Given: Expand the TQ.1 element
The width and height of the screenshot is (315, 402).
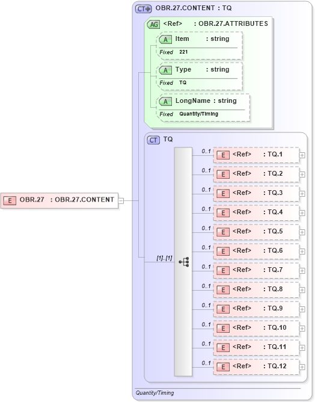Looking at the screenshot, I should coord(302,155).
